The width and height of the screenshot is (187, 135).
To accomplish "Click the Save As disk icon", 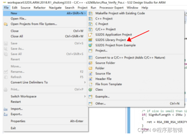I will tap(6, 49).
